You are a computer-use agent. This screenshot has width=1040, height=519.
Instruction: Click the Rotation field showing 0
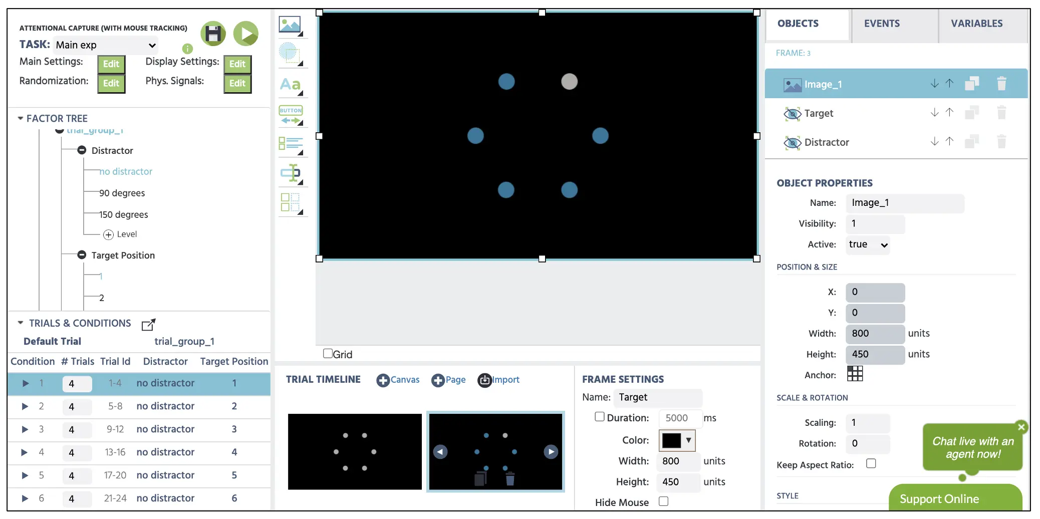[868, 443]
